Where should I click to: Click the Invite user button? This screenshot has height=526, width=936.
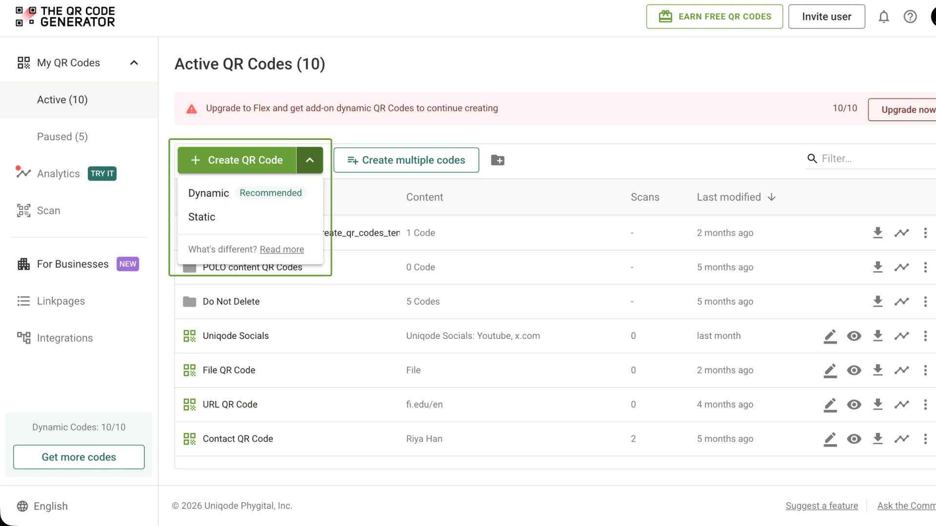(x=826, y=17)
